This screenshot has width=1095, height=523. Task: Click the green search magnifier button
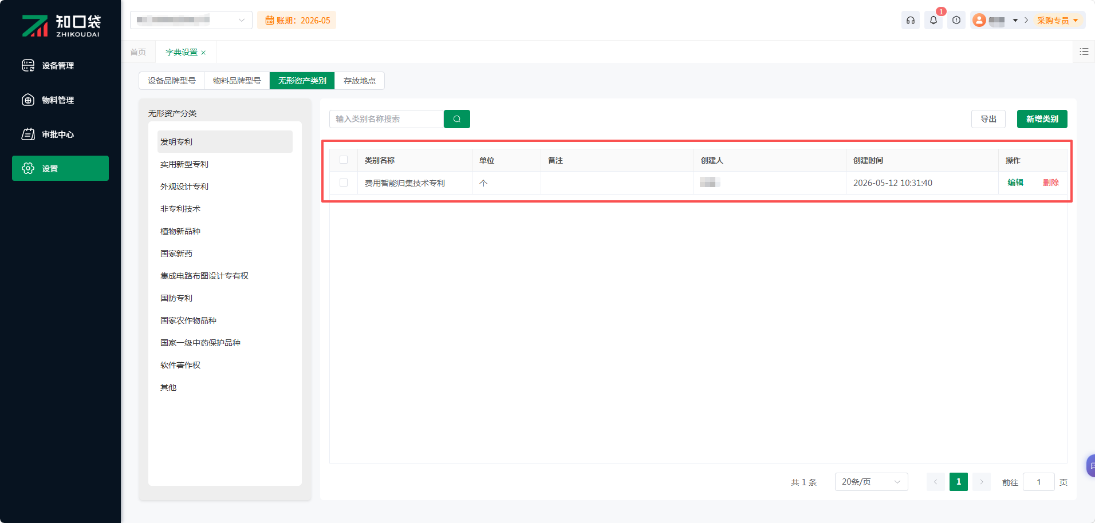click(457, 119)
